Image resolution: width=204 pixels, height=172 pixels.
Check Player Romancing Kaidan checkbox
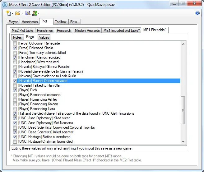(x=15, y=104)
